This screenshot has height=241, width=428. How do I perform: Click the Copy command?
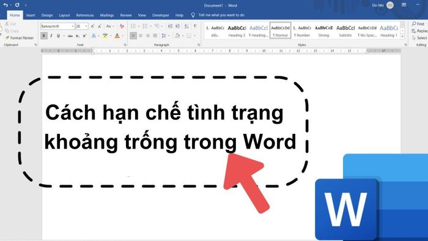[x=12, y=31]
